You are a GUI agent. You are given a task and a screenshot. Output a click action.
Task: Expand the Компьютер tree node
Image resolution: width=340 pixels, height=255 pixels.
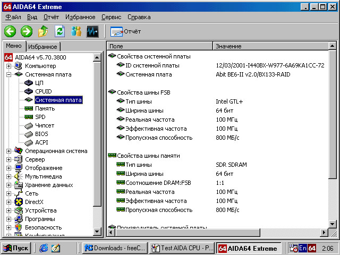coord(8,66)
